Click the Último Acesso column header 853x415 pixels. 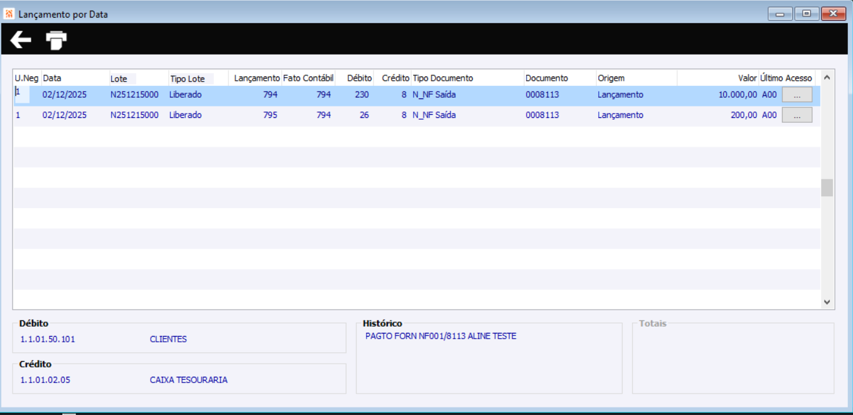point(786,78)
